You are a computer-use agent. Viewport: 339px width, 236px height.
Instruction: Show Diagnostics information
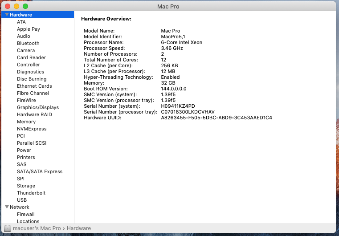click(30, 72)
